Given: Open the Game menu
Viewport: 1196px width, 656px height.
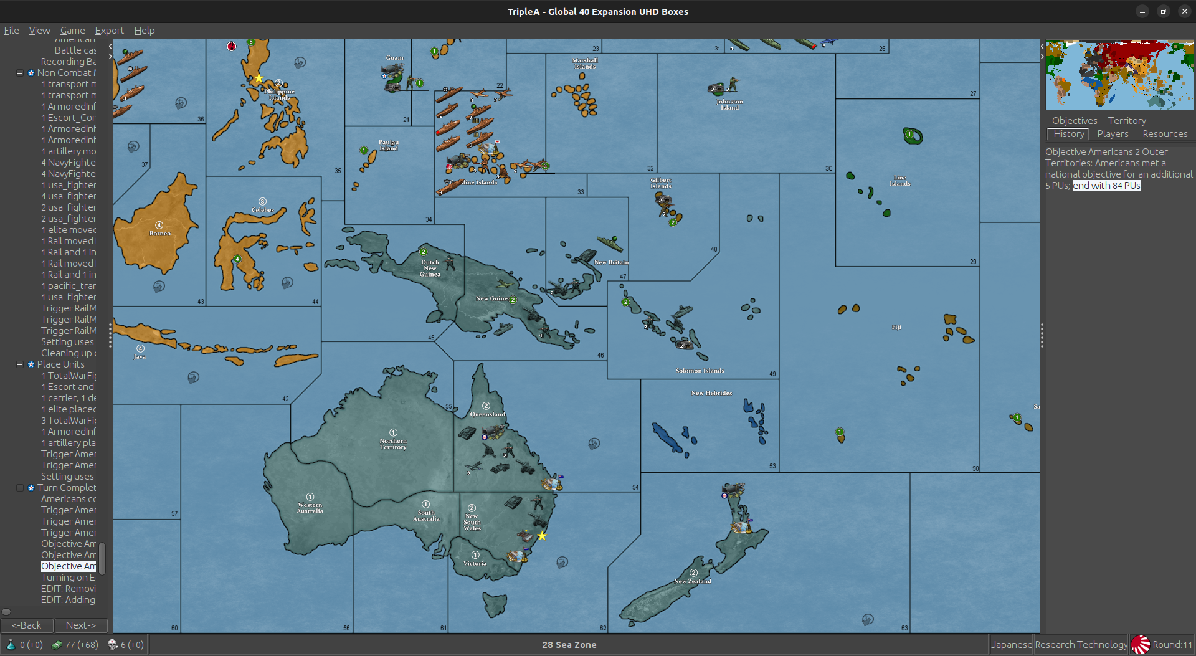Looking at the screenshot, I should (72, 30).
